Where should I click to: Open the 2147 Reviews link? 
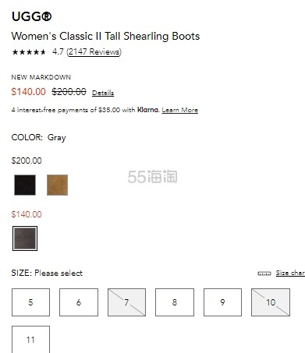94,51
